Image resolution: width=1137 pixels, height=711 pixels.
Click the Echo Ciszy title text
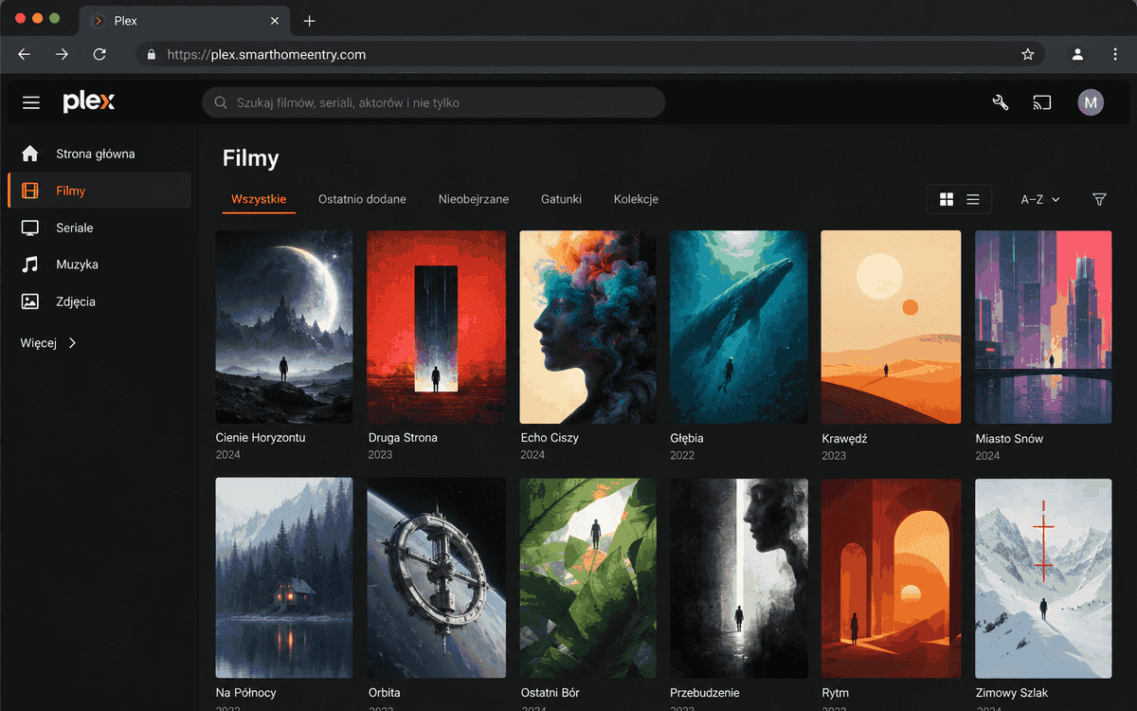(550, 438)
